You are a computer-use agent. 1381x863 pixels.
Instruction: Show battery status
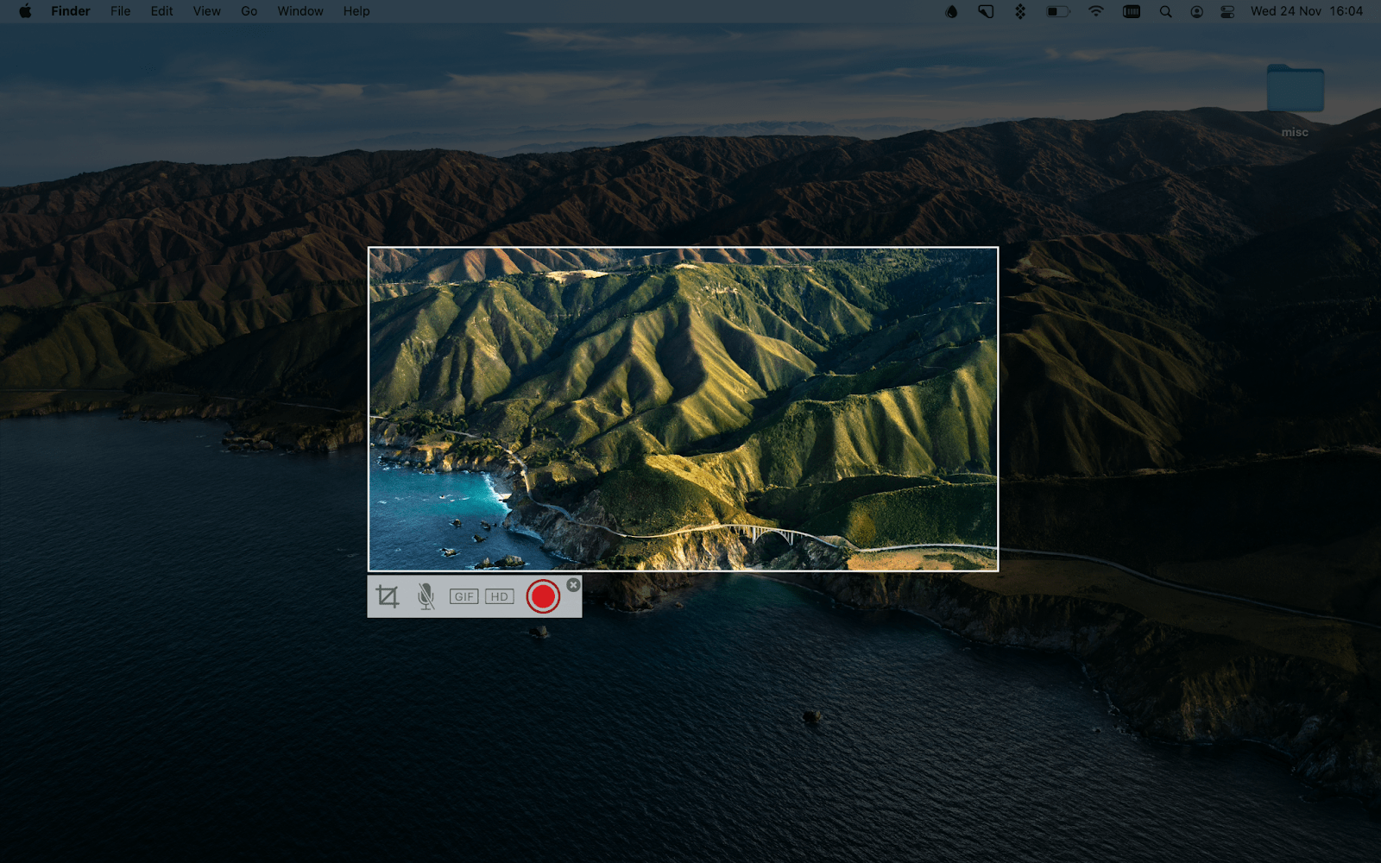1058,11
